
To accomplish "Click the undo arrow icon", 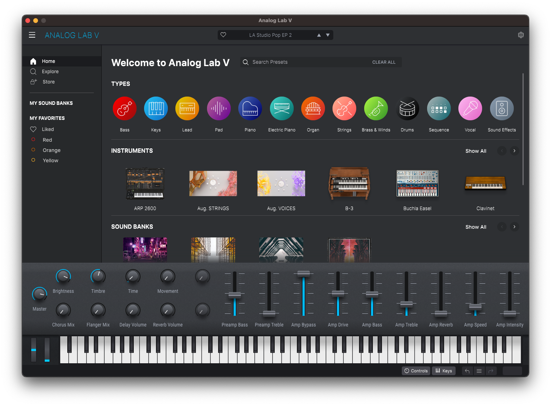I will click(x=467, y=371).
